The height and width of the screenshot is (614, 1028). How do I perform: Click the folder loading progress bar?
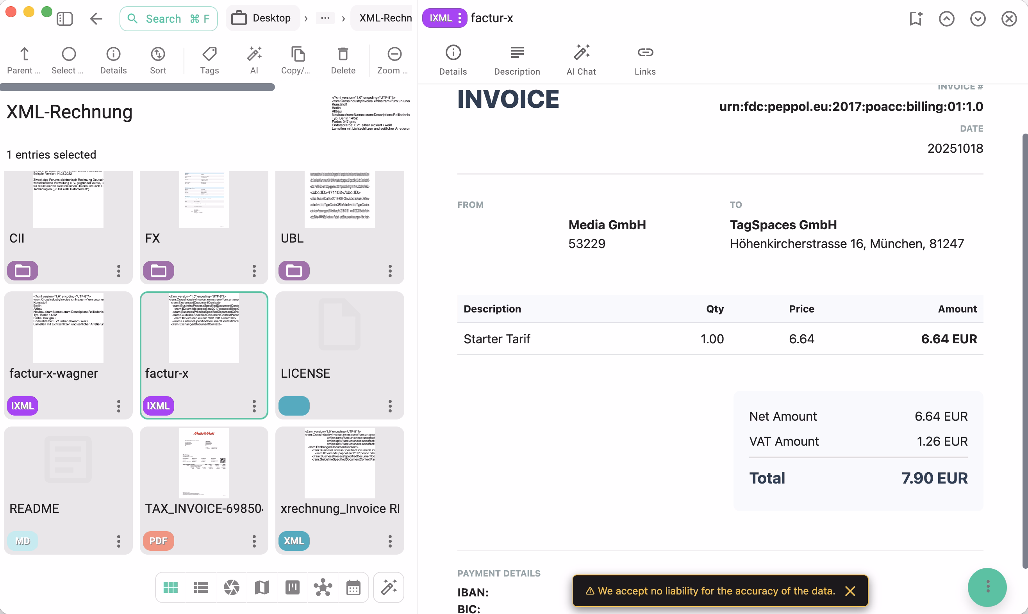point(137,87)
